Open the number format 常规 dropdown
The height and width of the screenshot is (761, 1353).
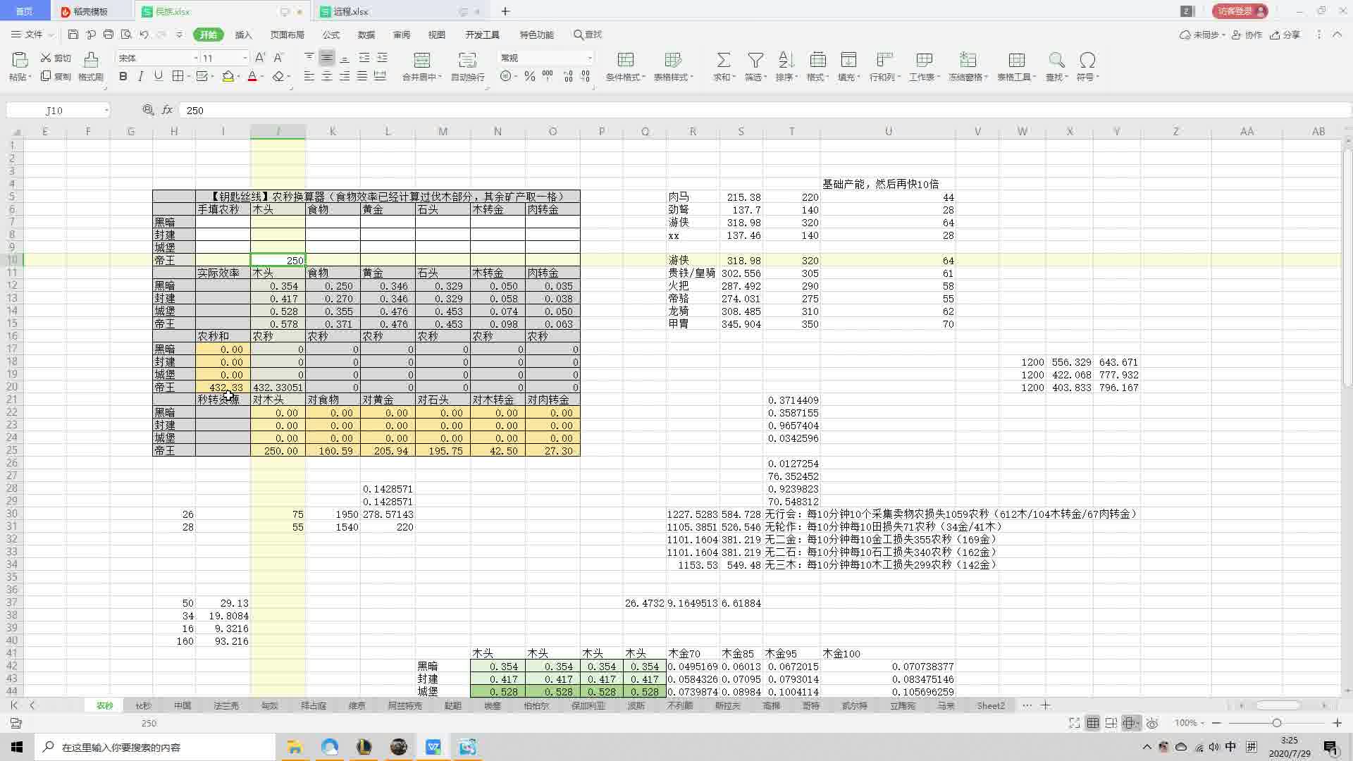590,58
